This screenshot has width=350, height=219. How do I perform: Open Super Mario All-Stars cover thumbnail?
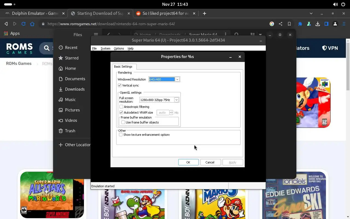(x=52, y=195)
